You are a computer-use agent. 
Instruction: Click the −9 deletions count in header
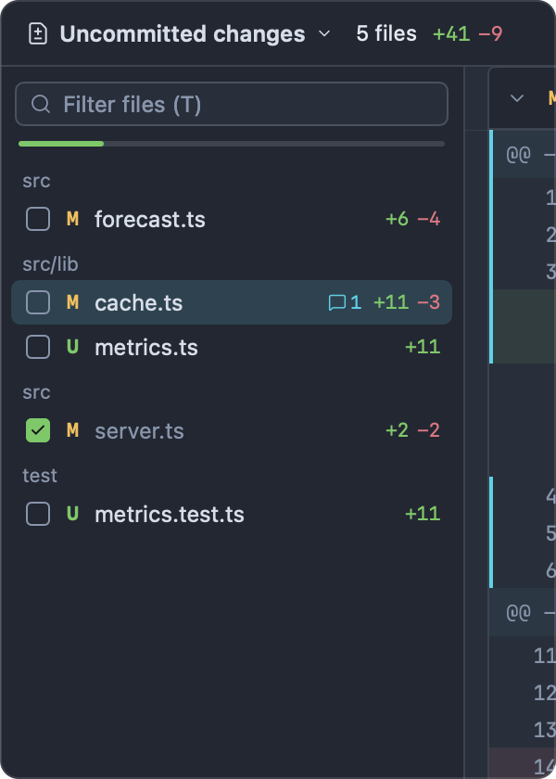(x=490, y=33)
